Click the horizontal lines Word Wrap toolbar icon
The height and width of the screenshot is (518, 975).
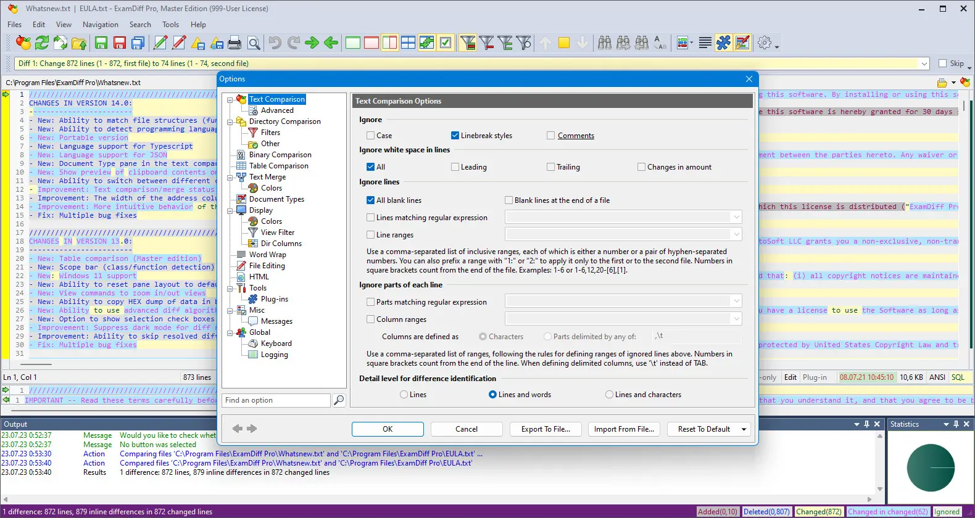pyautogui.click(x=705, y=43)
